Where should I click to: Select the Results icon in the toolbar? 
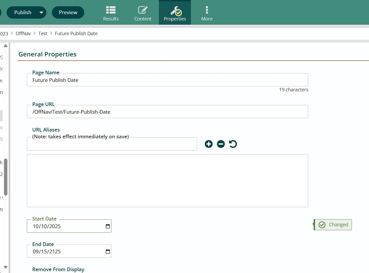pos(111,12)
